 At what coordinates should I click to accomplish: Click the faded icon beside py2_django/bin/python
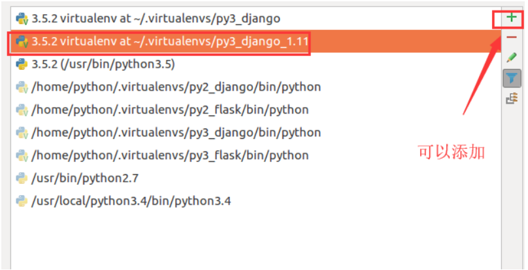coord(22,87)
